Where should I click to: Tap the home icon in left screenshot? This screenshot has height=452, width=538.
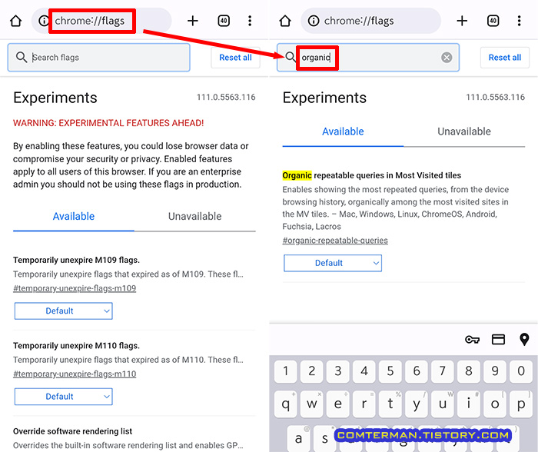click(x=16, y=21)
